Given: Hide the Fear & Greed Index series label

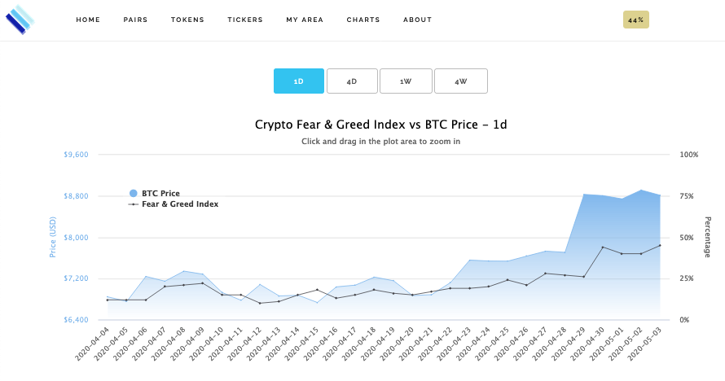Looking at the screenshot, I should pyautogui.click(x=180, y=204).
